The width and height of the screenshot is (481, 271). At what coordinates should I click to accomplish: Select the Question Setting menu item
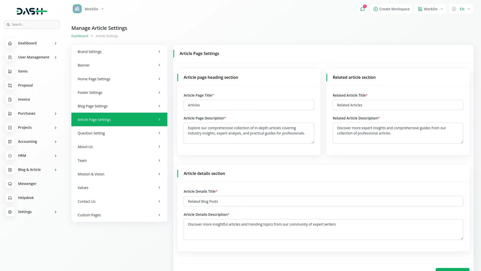[x=119, y=133]
